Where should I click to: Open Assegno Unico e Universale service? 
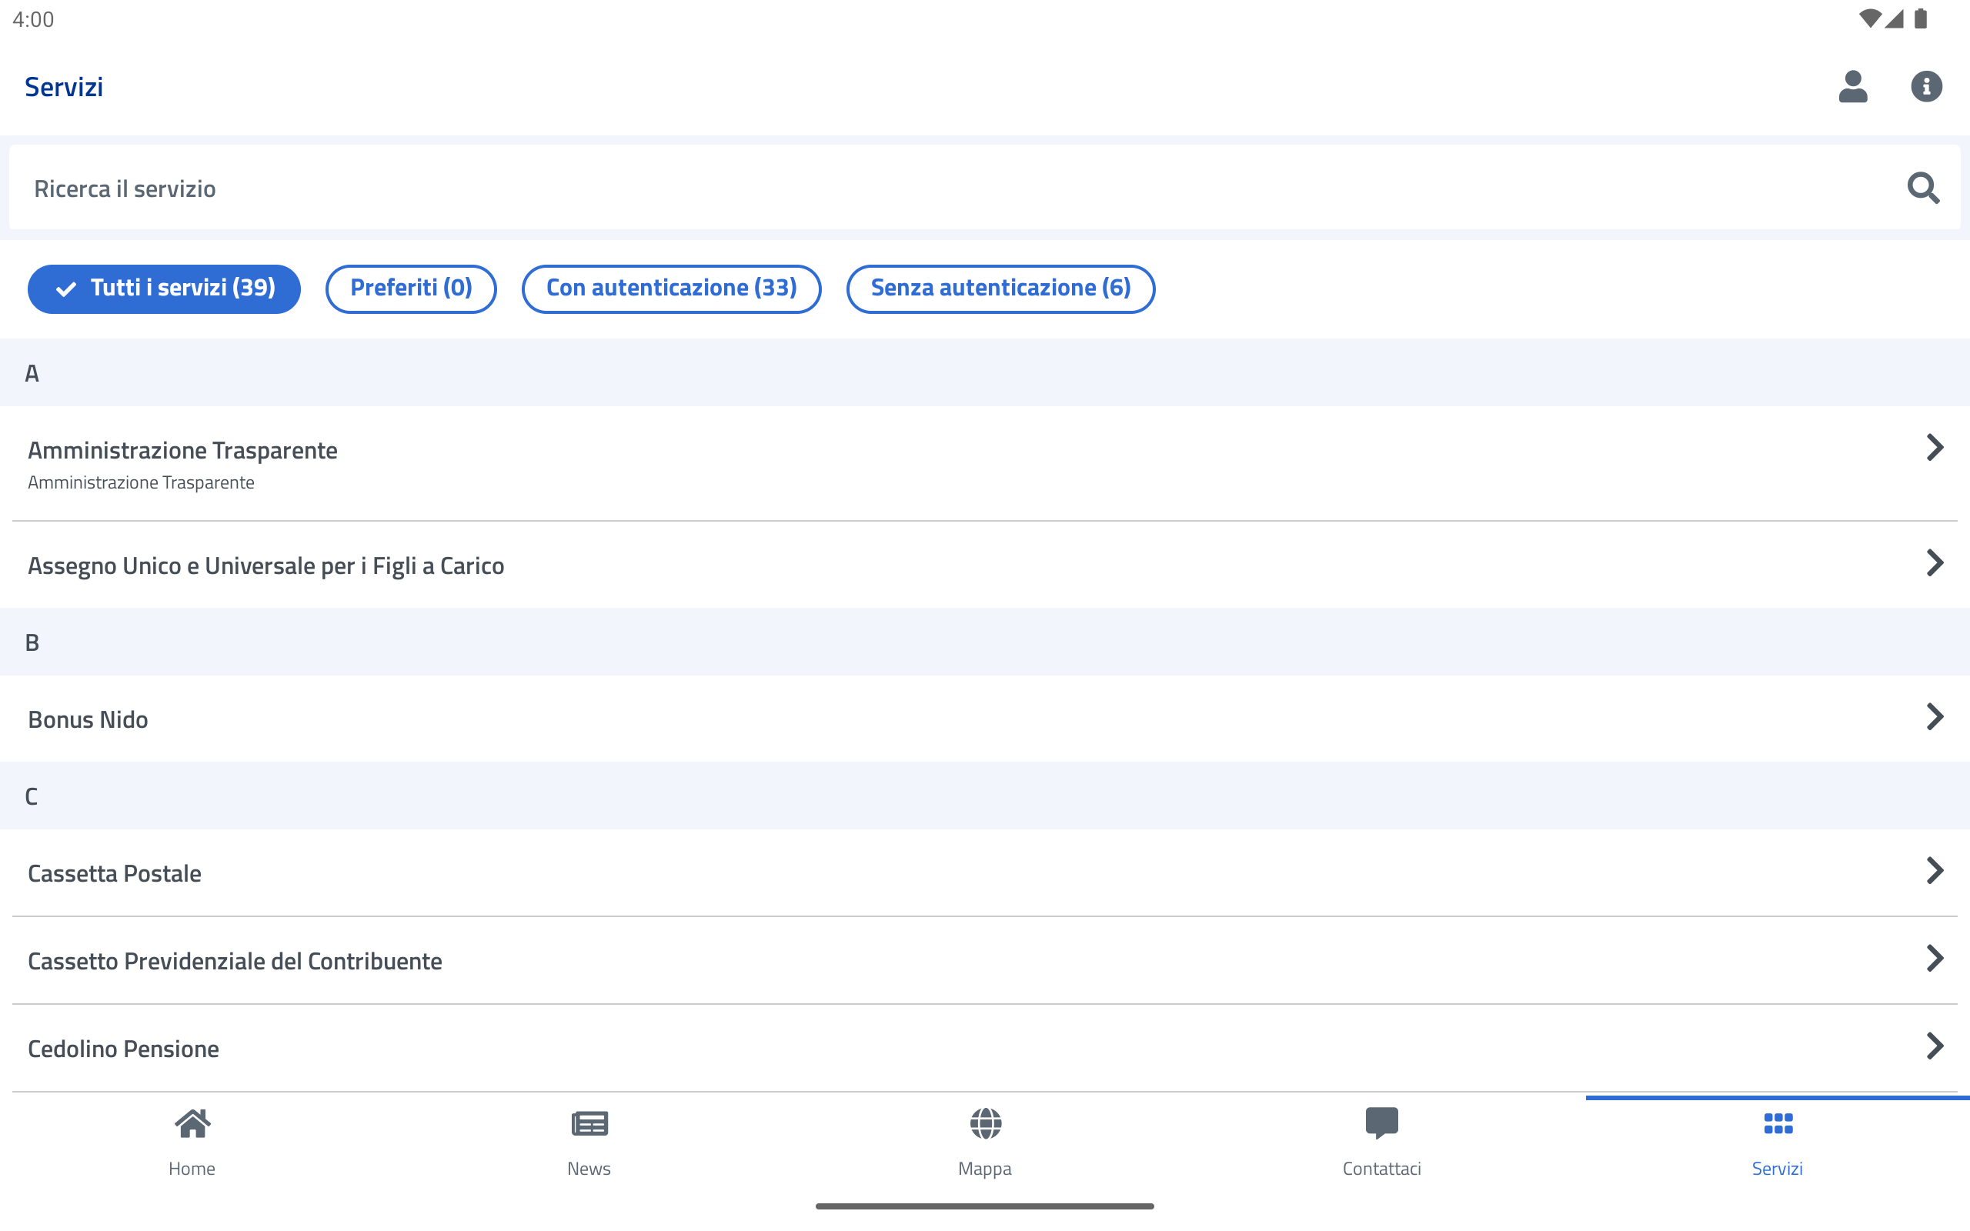coord(266,565)
